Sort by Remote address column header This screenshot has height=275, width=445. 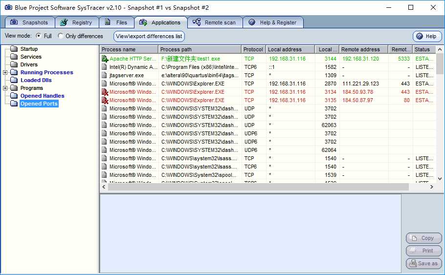pyautogui.click(x=363, y=49)
